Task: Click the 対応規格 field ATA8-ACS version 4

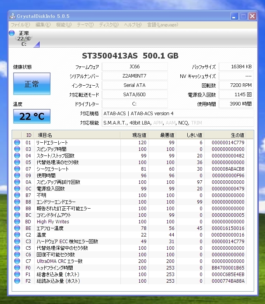Action: pos(178,113)
